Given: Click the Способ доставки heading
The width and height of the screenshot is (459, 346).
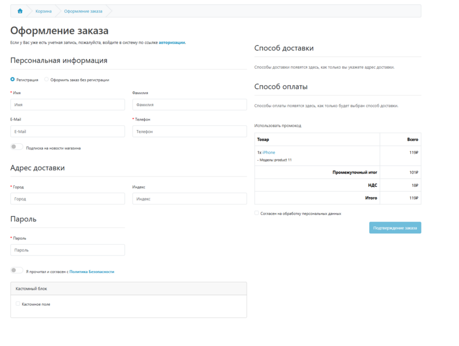Looking at the screenshot, I should (284, 48).
